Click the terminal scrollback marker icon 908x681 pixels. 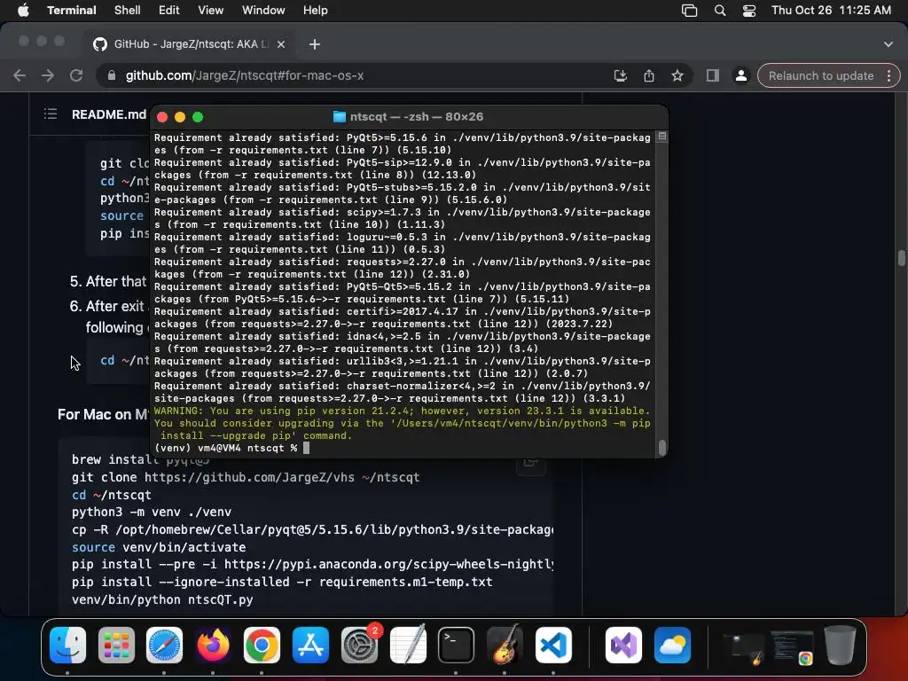pyautogui.click(x=661, y=137)
